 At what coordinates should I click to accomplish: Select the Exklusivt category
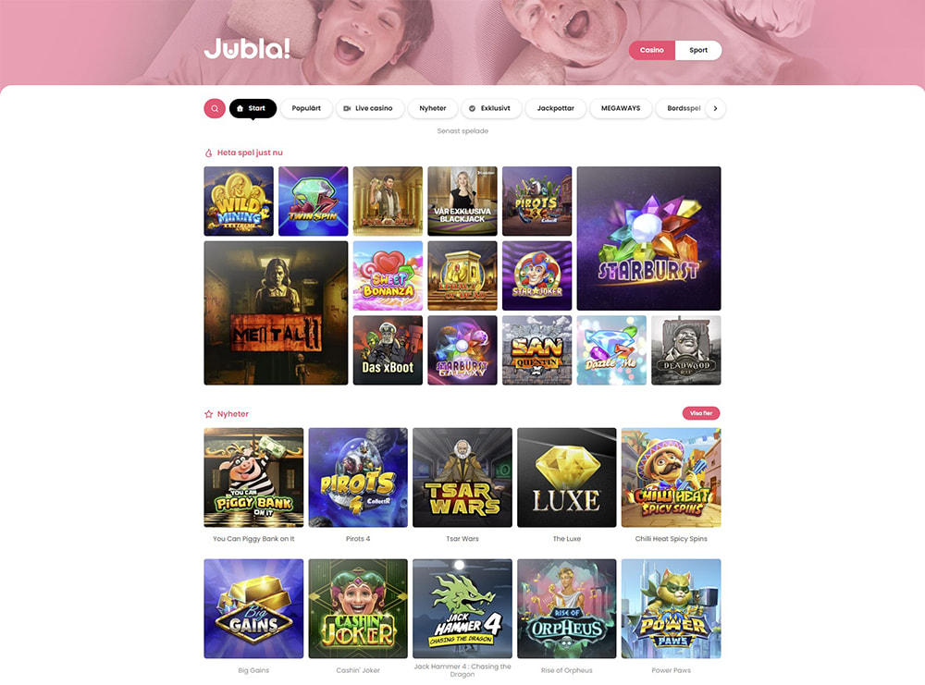coord(491,108)
